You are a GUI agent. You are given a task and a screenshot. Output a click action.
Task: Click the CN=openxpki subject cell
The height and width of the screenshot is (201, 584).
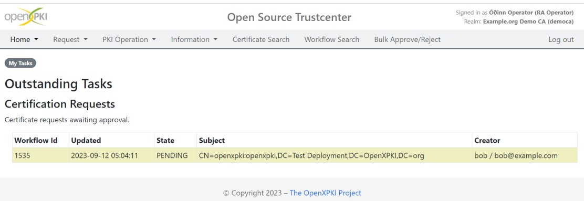(x=312, y=155)
